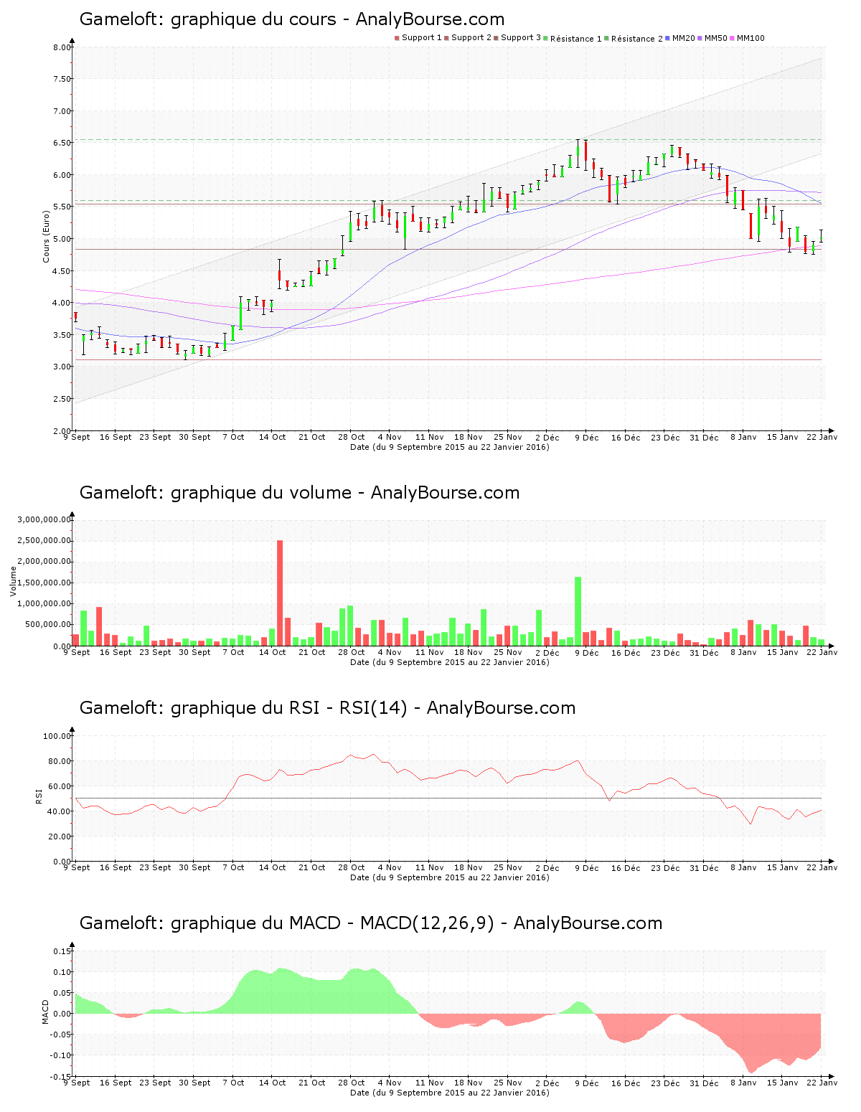This screenshot has height=1112, width=861.
Task: Click the date range caption under price chart
Action: (x=450, y=447)
